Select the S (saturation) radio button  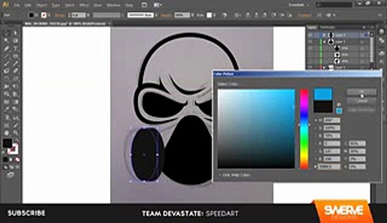pyautogui.click(x=316, y=128)
